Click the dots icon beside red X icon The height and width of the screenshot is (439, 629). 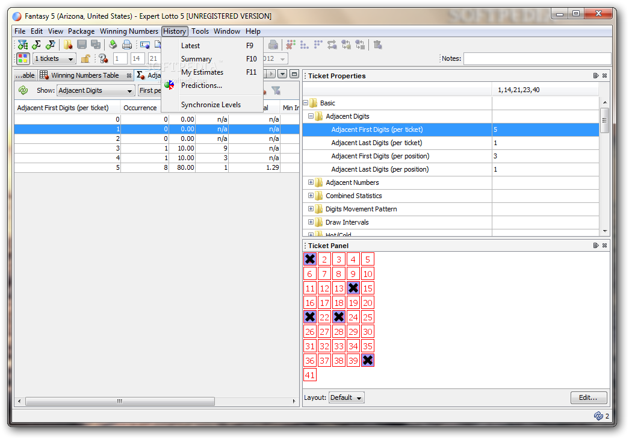coord(305,45)
